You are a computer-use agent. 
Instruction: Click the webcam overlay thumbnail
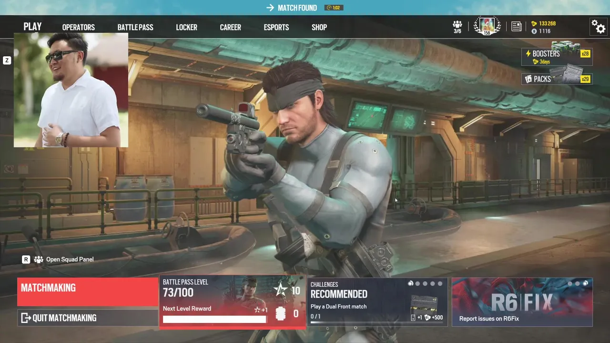pos(71,90)
